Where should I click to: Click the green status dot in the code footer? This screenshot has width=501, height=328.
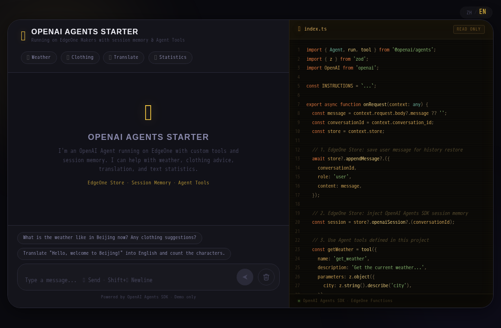point(299,301)
